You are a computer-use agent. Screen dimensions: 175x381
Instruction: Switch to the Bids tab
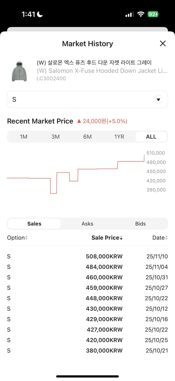click(140, 224)
